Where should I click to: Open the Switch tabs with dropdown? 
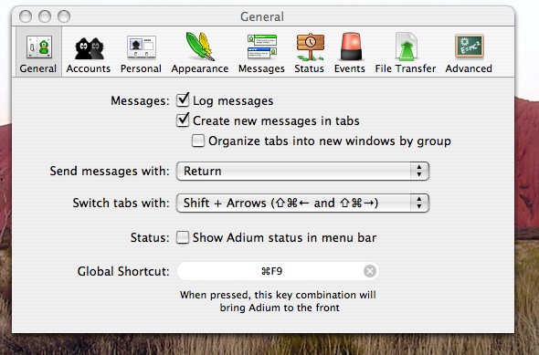(x=302, y=203)
